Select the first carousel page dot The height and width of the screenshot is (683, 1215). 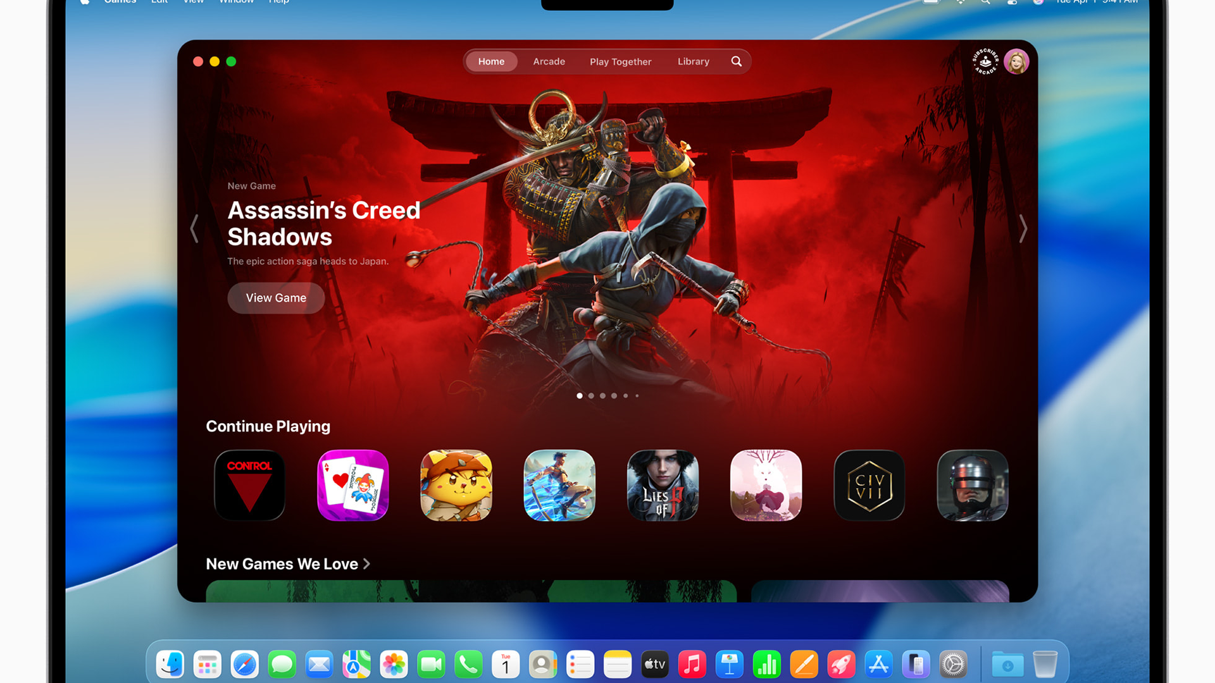point(580,396)
